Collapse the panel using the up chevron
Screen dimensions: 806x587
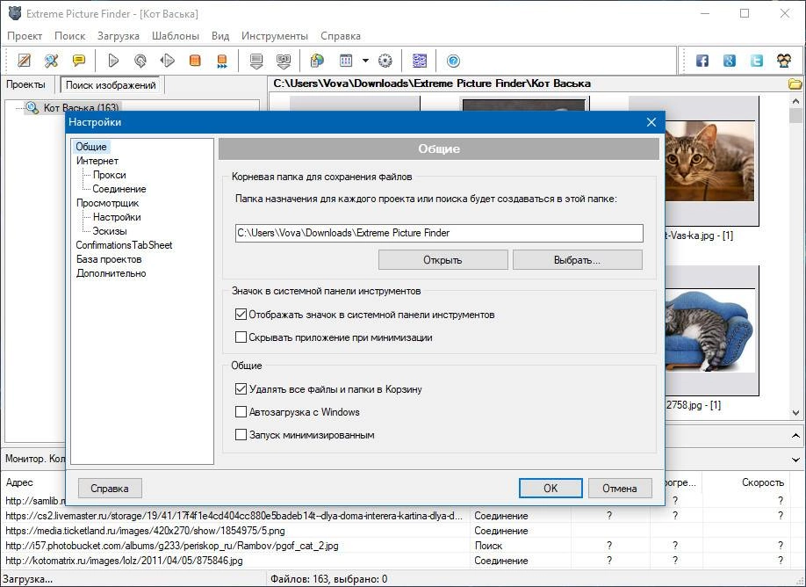tap(795, 436)
